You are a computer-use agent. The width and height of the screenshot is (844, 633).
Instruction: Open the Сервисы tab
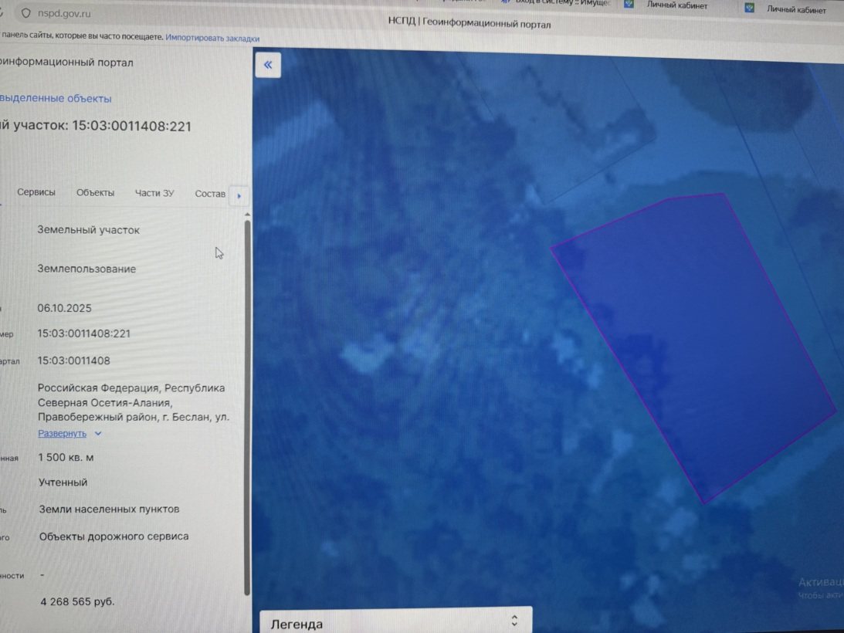[36, 192]
